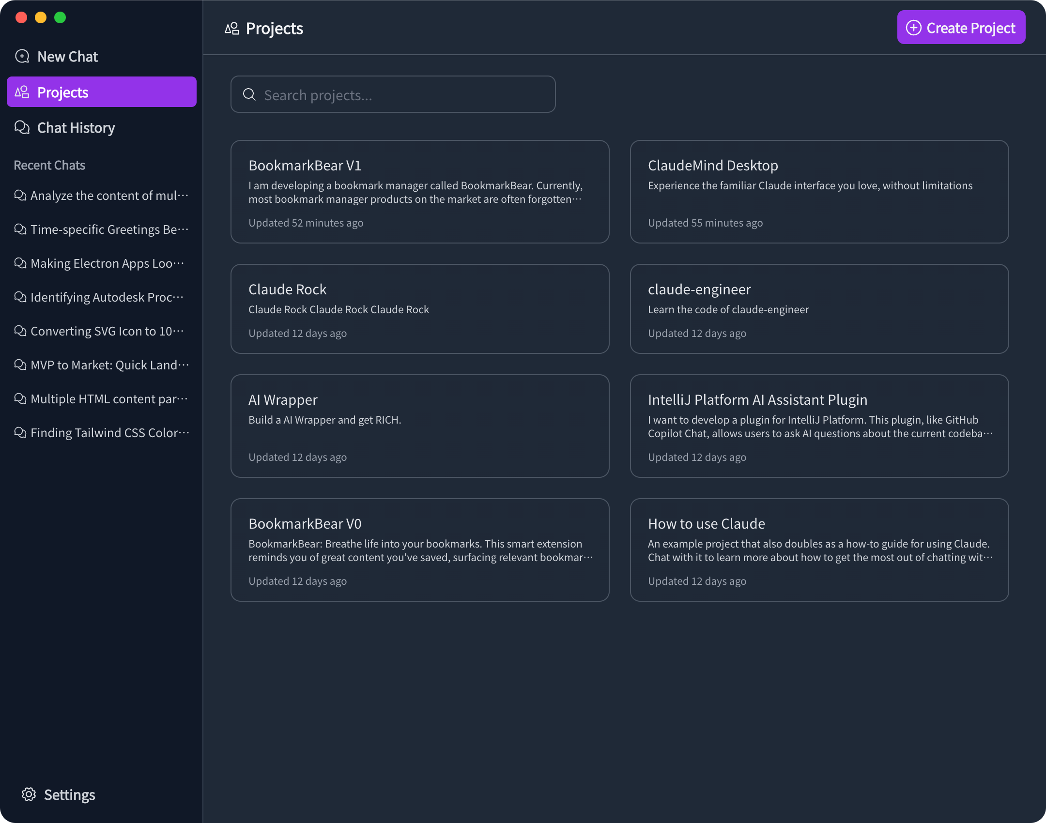Open the IntelliJ Platform AI Assistant Plugin project
This screenshot has width=1046, height=823.
tap(819, 426)
